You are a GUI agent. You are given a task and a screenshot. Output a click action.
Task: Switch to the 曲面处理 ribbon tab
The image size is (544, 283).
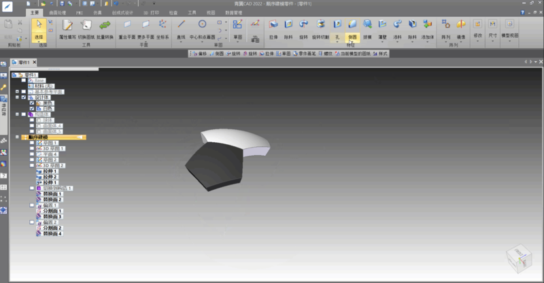pyautogui.click(x=58, y=13)
